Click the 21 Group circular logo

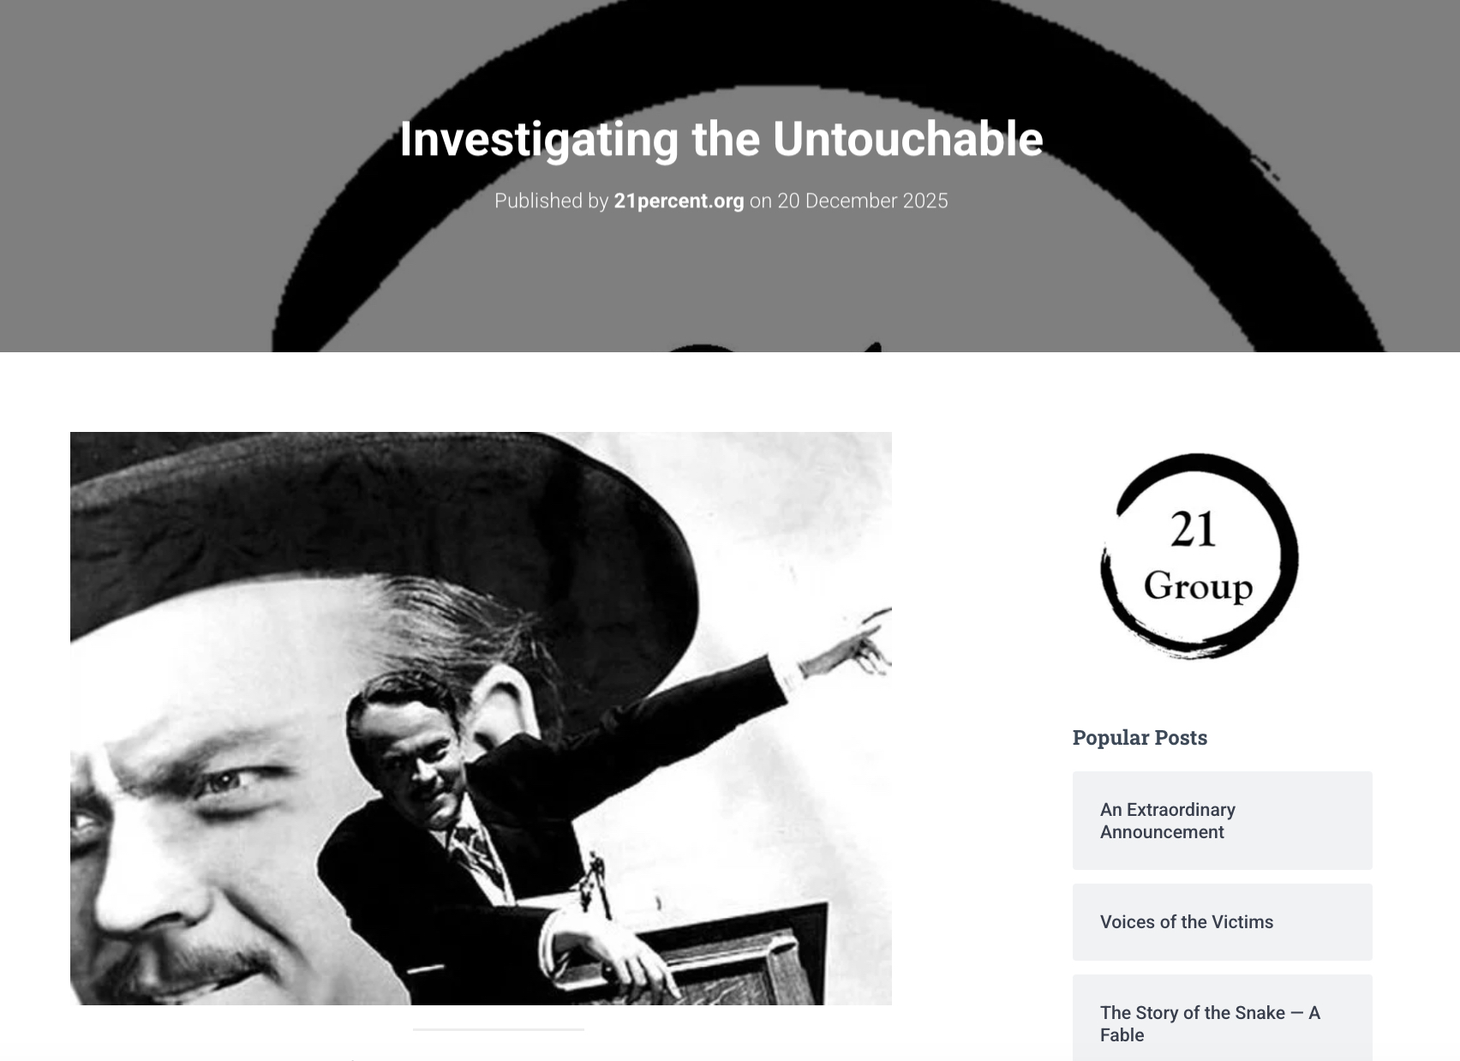(1200, 556)
